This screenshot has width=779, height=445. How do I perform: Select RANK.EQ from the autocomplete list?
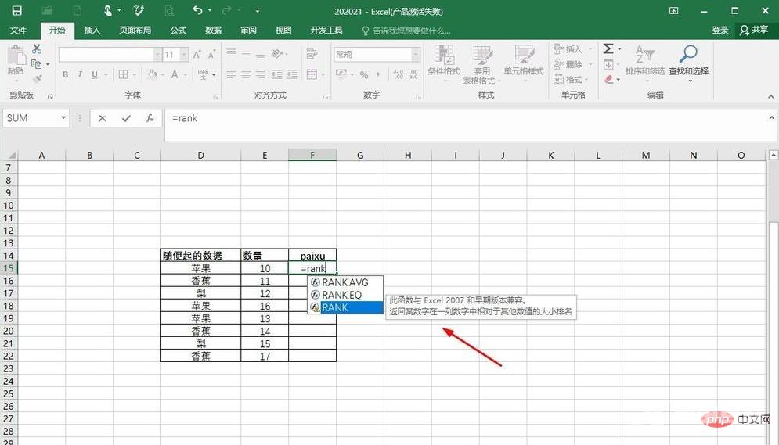click(x=341, y=295)
